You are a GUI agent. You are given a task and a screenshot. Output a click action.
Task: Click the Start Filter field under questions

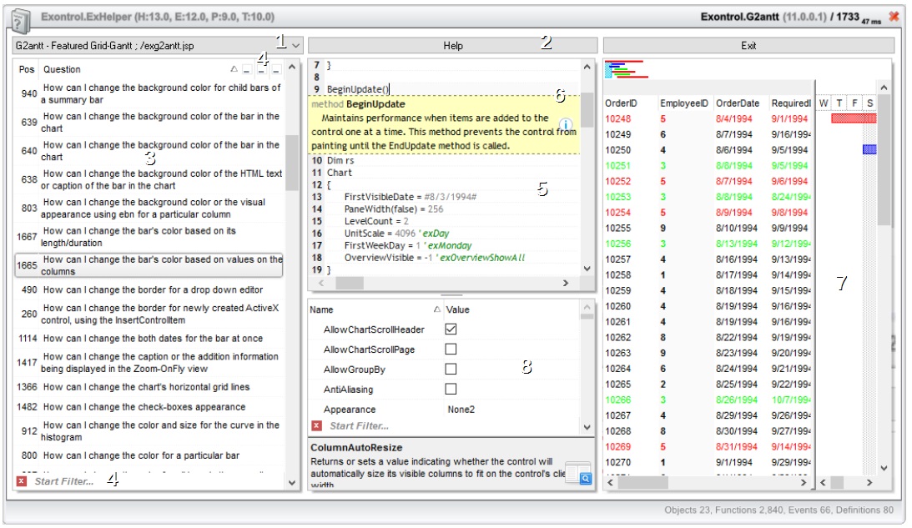click(64, 482)
